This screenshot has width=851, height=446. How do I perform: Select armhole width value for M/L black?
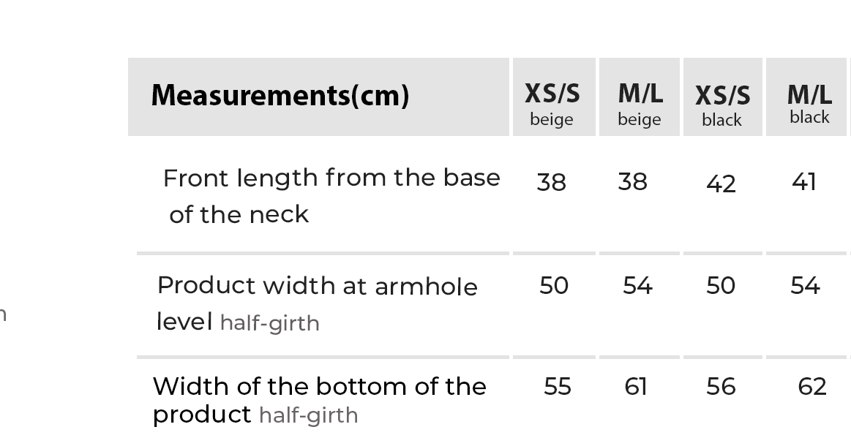[805, 285]
